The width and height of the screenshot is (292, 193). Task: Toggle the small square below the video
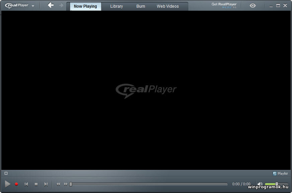(6, 173)
